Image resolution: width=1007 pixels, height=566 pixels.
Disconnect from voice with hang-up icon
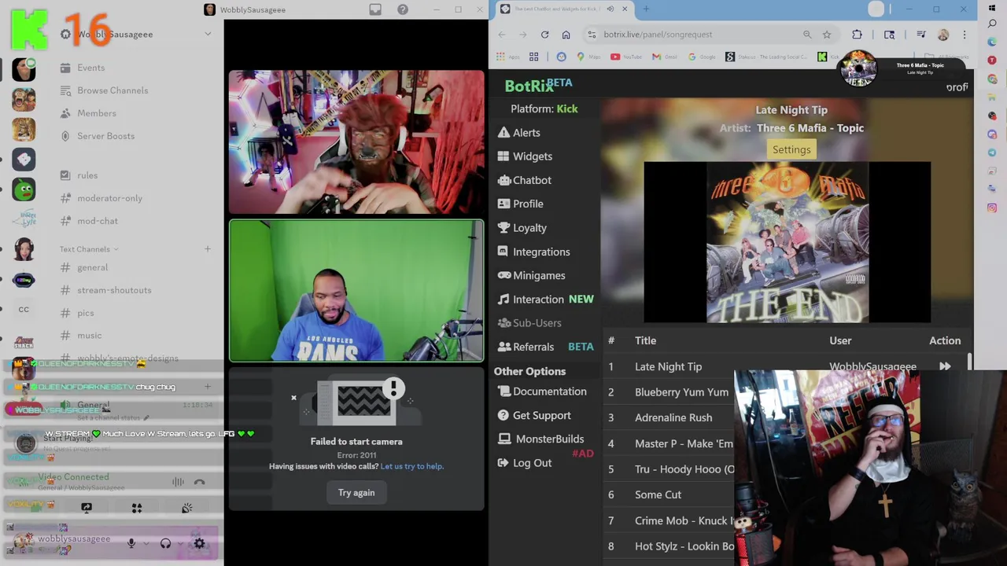(200, 482)
